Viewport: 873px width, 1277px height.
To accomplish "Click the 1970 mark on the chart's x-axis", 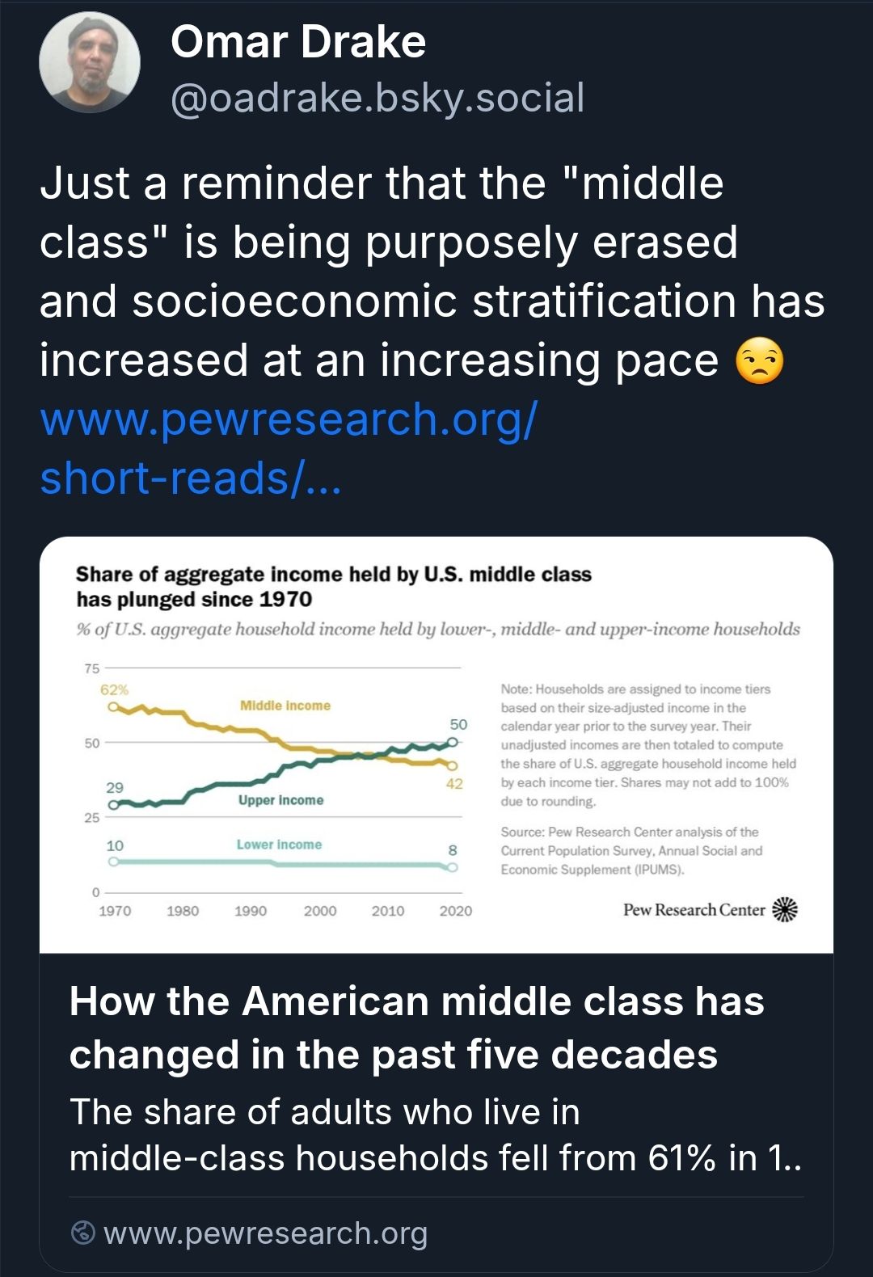I will point(116,910).
